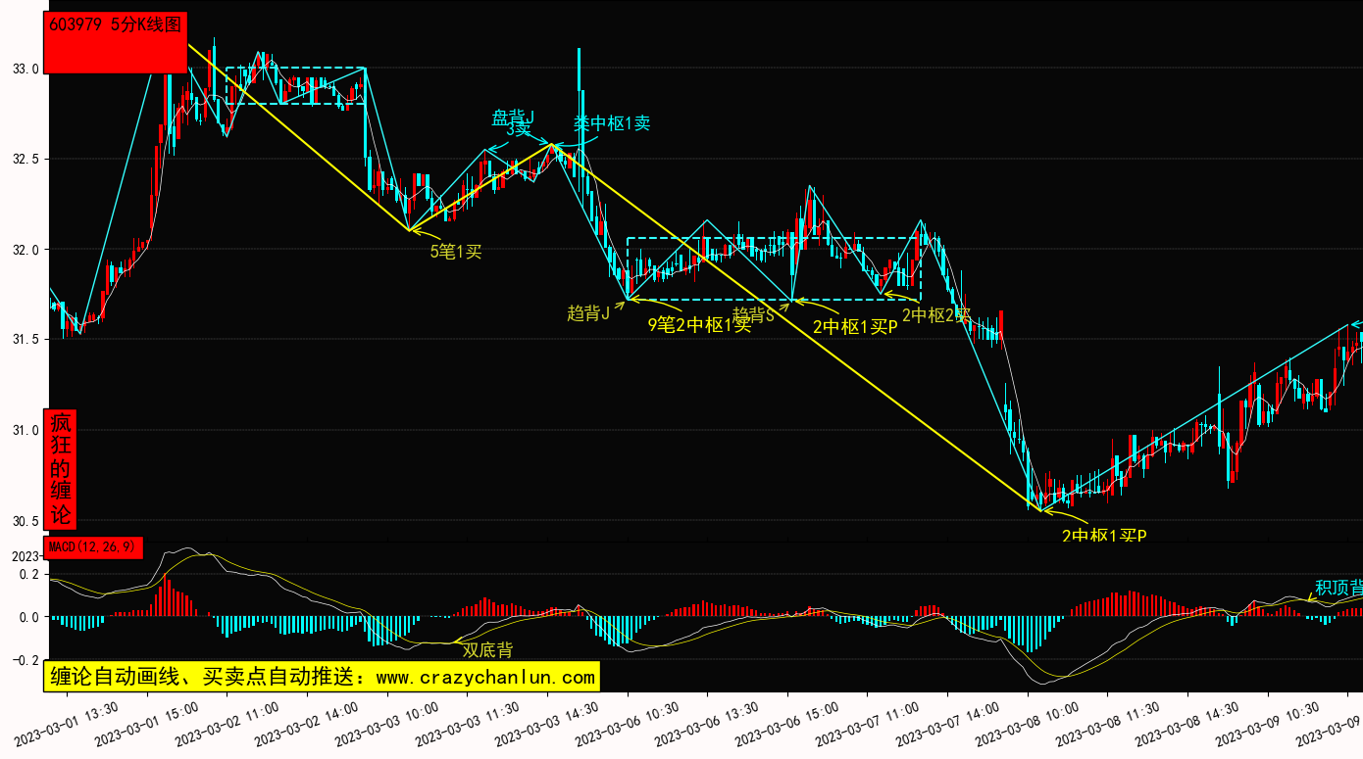
Task: Select the 趋背S annotation label
Action: [x=754, y=314]
